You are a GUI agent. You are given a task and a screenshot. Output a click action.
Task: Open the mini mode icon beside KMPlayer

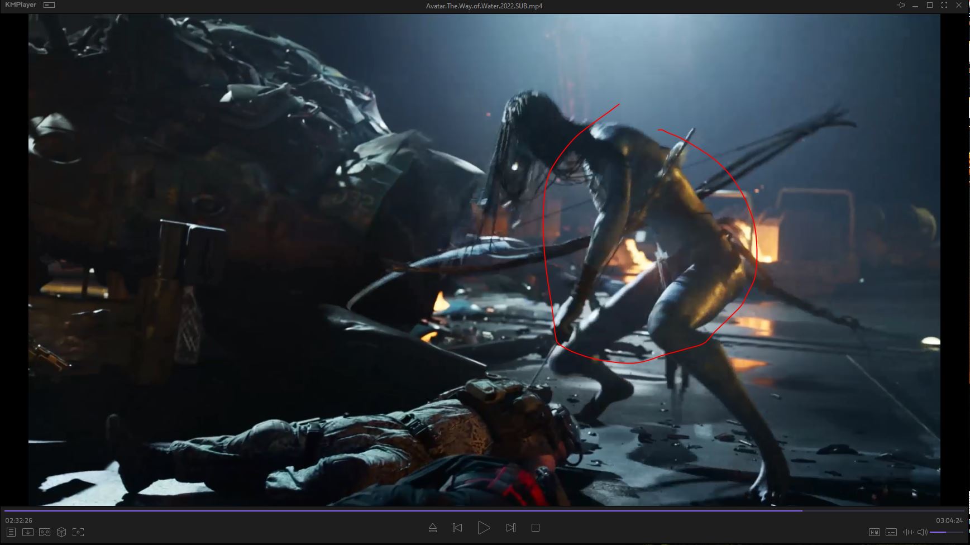[x=49, y=5]
